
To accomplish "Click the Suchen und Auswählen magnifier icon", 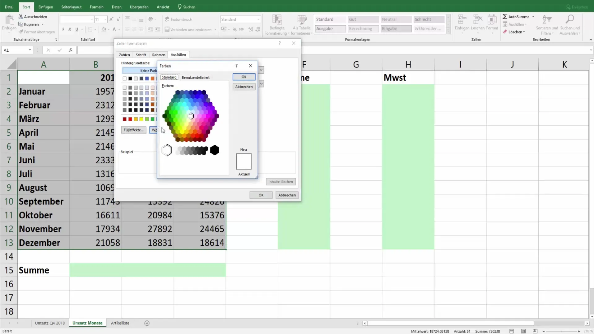I will coord(570,19).
